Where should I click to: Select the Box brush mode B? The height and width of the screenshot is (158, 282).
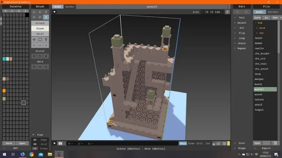(x=46, y=17)
